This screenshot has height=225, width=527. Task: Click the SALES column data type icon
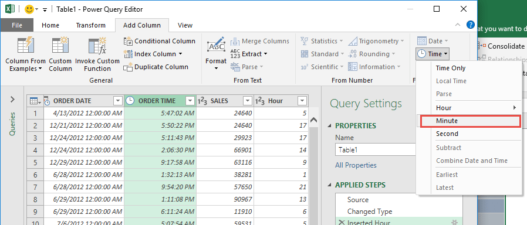coord(202,101)
